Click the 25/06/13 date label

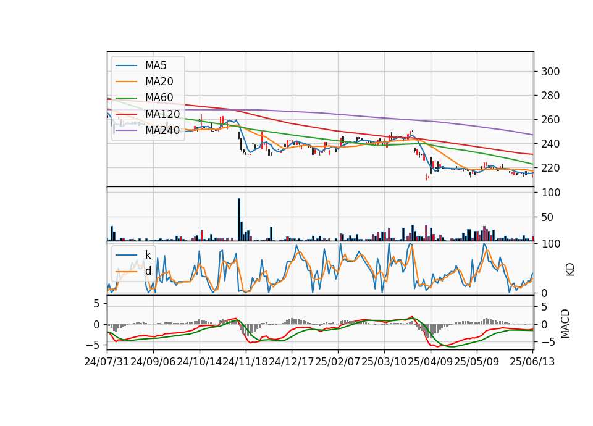[532, 362]
